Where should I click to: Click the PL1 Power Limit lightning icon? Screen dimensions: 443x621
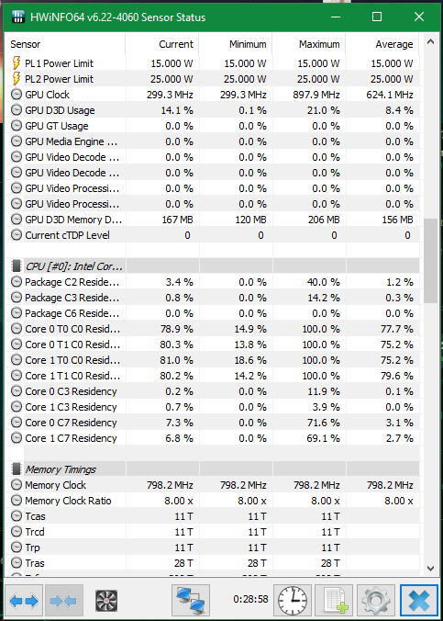click(16, 63)
